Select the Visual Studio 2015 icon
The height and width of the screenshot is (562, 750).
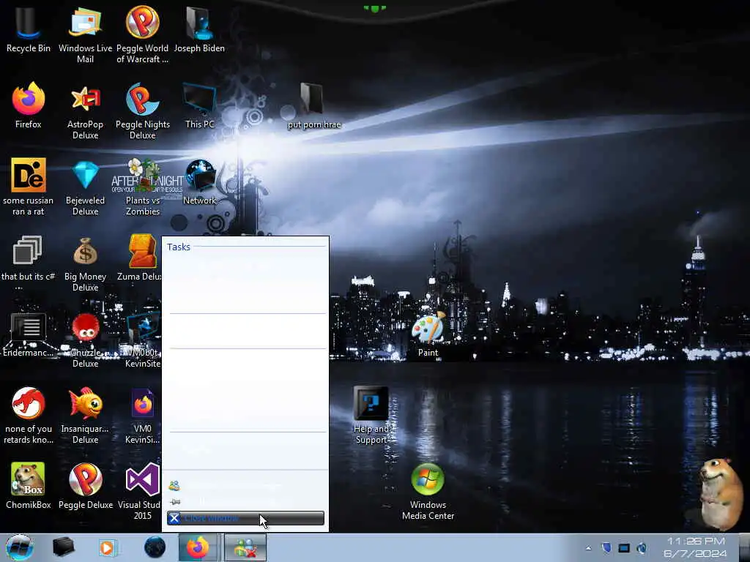click(x=140, y=491)
